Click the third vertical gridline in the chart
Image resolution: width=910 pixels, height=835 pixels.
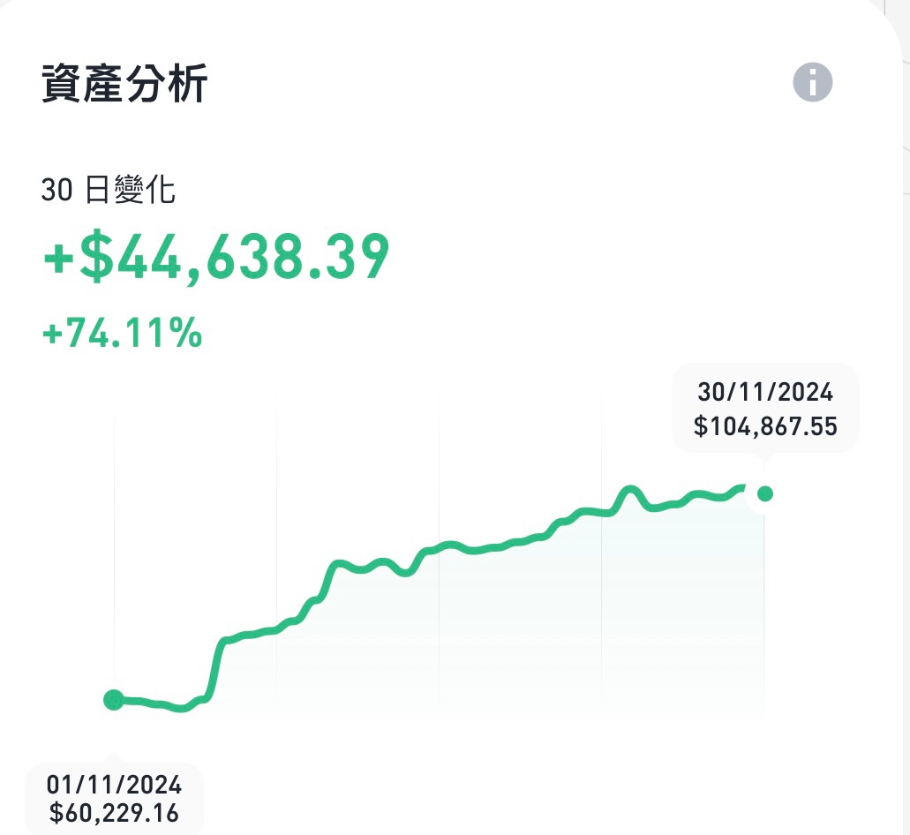click(440, 552)
